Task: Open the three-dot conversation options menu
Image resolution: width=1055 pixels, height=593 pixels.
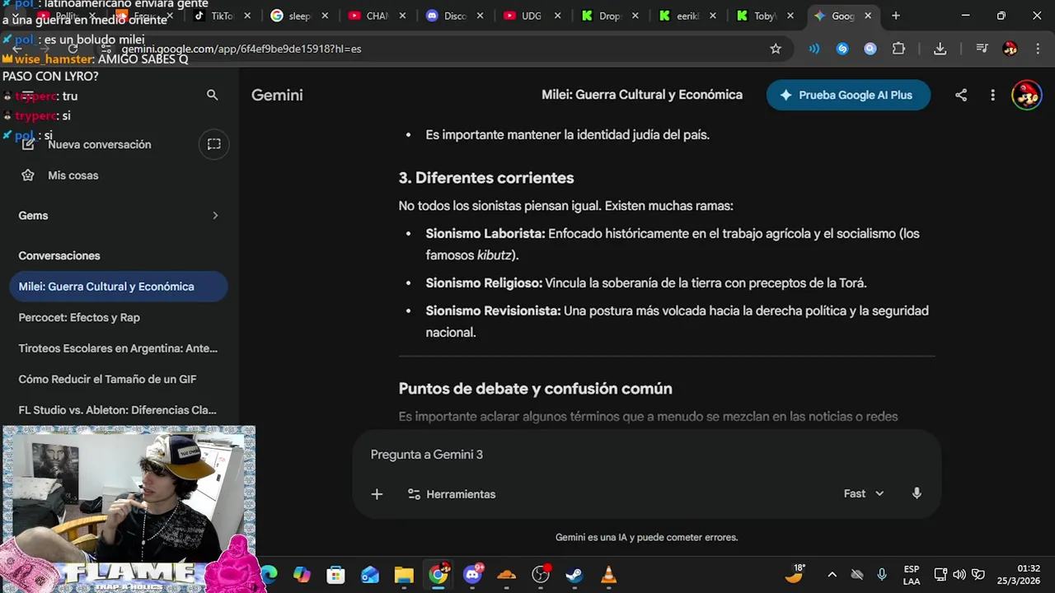Action: (x=992, y=95)
